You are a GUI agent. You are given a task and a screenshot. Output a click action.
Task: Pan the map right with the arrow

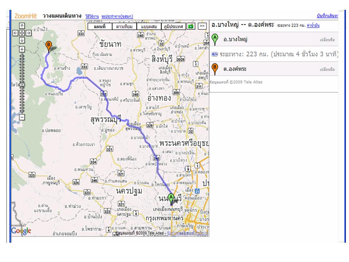pos(28,33)
